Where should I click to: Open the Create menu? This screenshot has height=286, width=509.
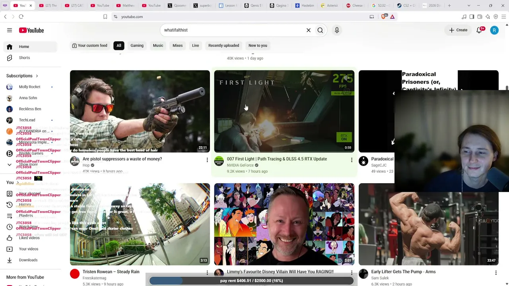[458, 30]
